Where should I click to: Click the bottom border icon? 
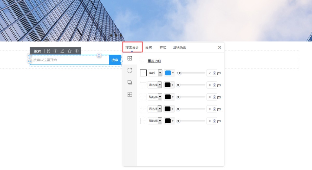click(x=143, y=109)
